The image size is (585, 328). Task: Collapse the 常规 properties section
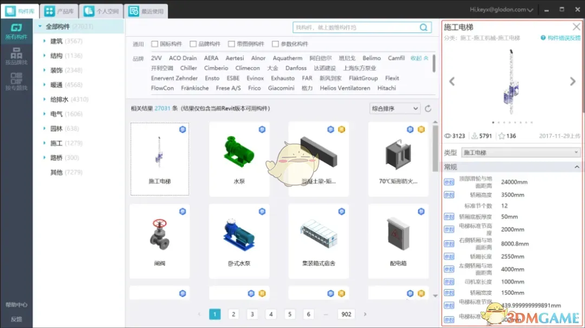576,168
